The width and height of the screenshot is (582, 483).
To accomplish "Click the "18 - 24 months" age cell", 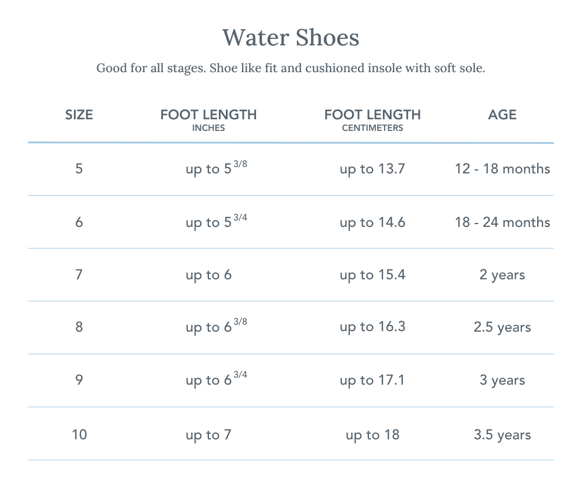I will (x=502, y=222).
